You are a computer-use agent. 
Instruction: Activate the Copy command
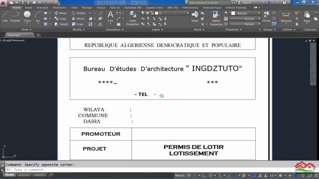[60, 18]
